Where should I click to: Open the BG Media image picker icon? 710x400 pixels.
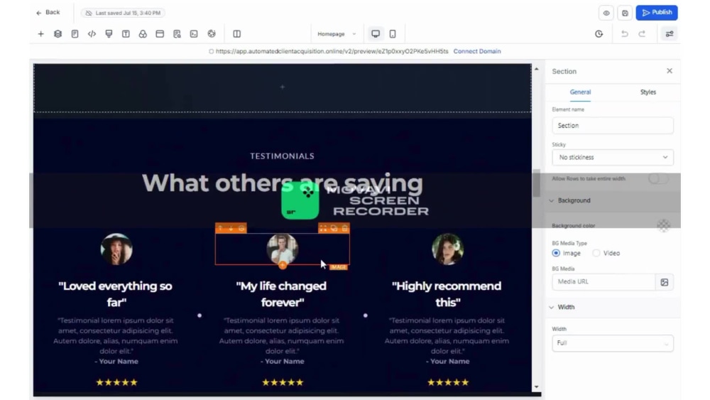click(665, 282)
